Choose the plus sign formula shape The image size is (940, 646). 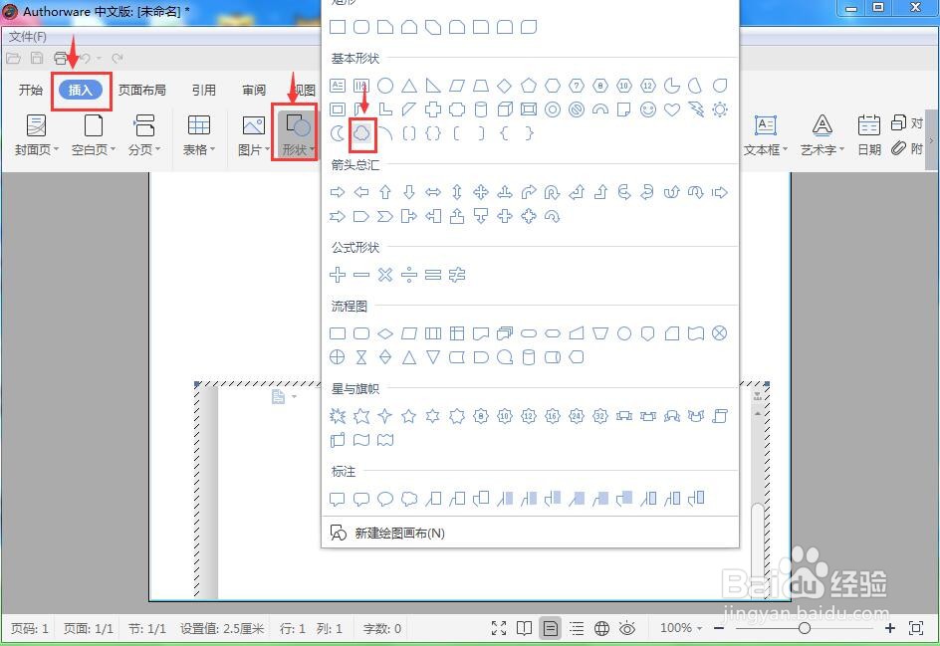338,275
